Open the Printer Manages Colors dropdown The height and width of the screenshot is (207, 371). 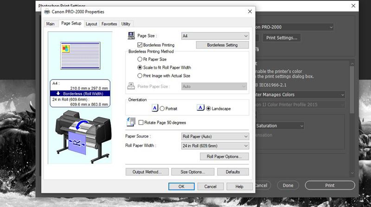pyautogui.click(x=300, y=95)
